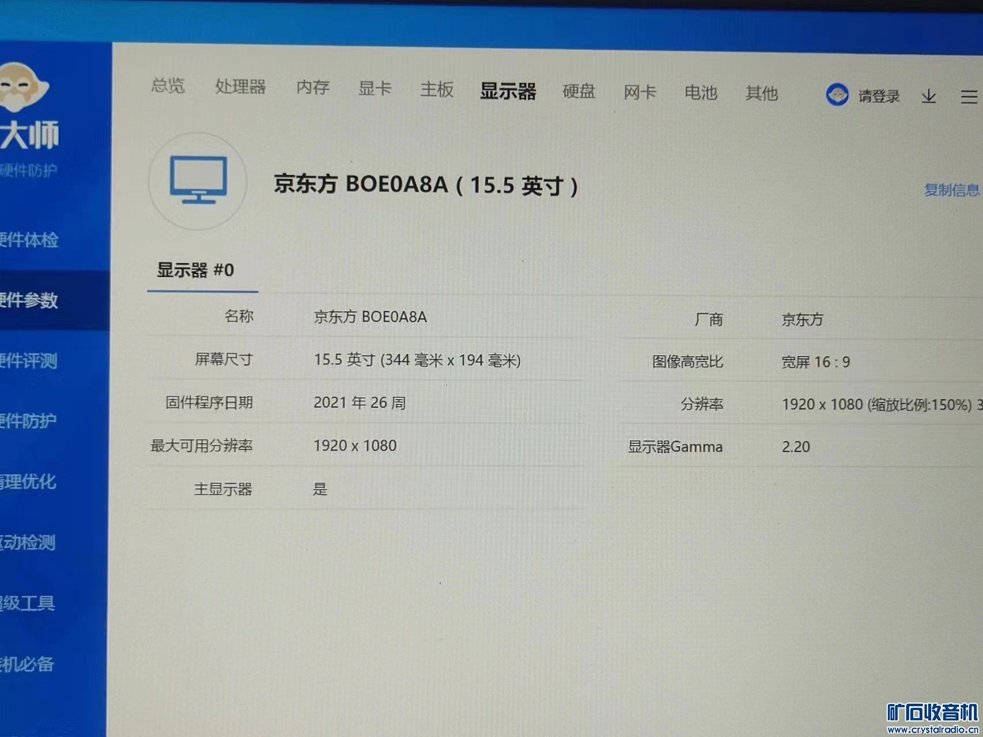The image size is (983, 737).
Task: Select the 显示器 tab
Action: click(508, 91)
